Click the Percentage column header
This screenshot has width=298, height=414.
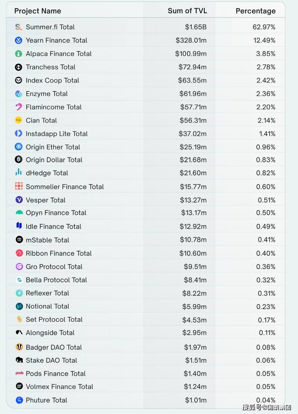[x=255, y=11]
